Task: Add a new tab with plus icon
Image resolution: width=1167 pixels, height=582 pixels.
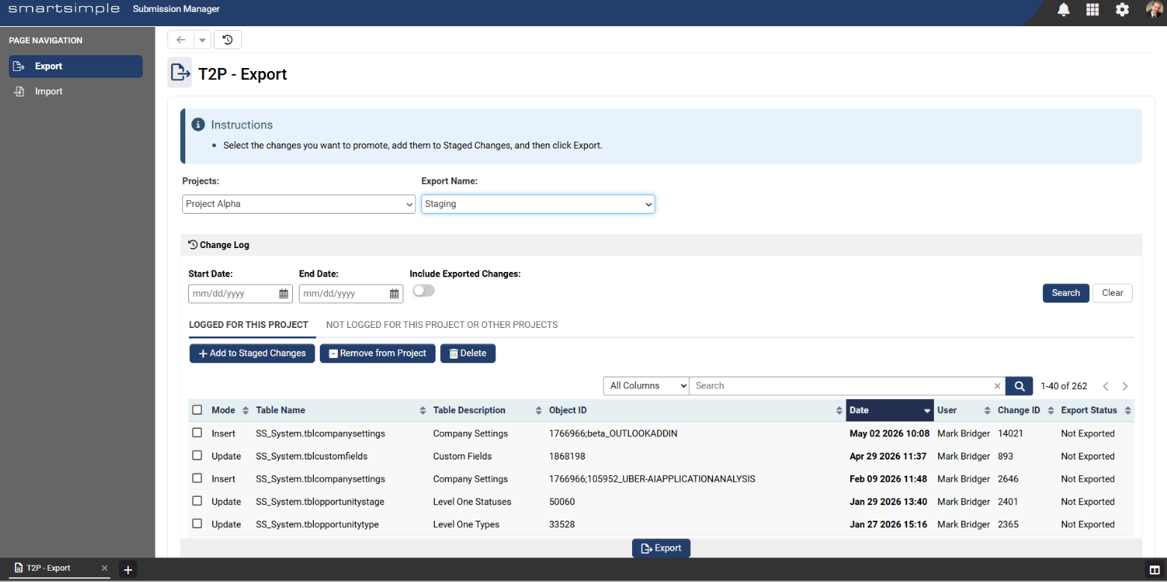Action: 128,569
